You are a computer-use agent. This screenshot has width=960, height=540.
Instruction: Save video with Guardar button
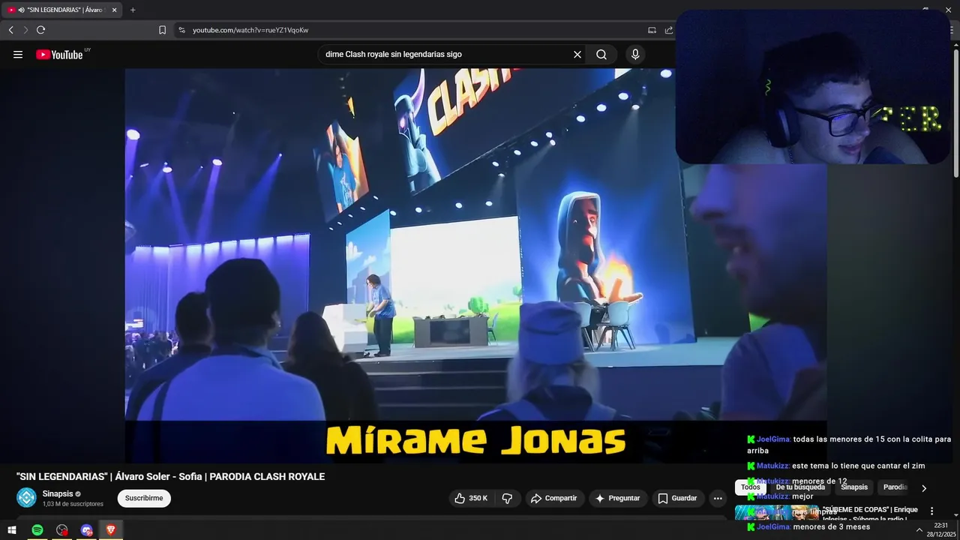[677, 498]
